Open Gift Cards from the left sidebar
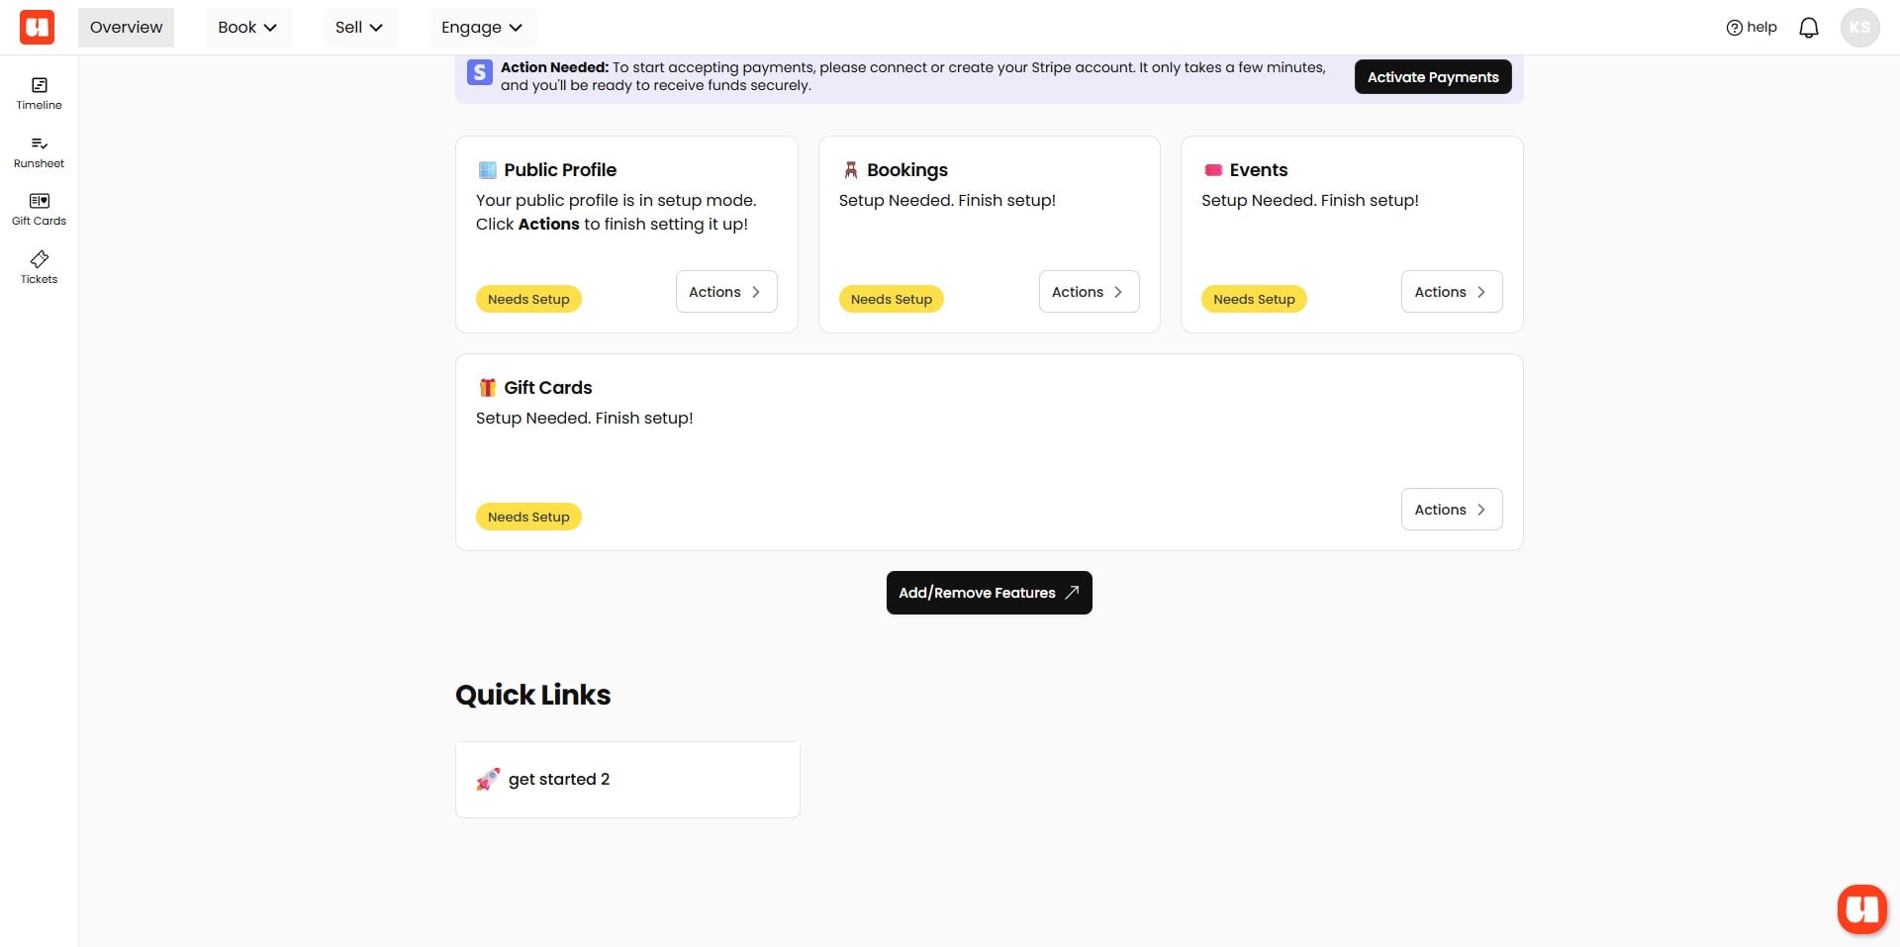1900x947 pixels. point(39,208)
